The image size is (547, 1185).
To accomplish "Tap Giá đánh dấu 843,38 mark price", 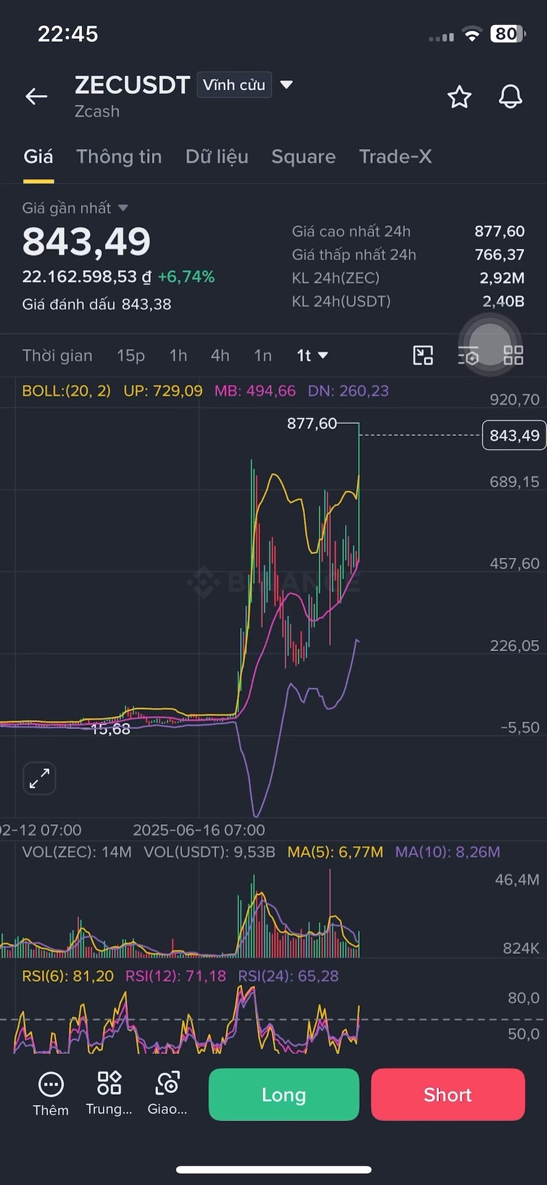I will point(97,304).
